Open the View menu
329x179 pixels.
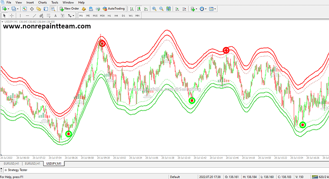coord(19,2)
